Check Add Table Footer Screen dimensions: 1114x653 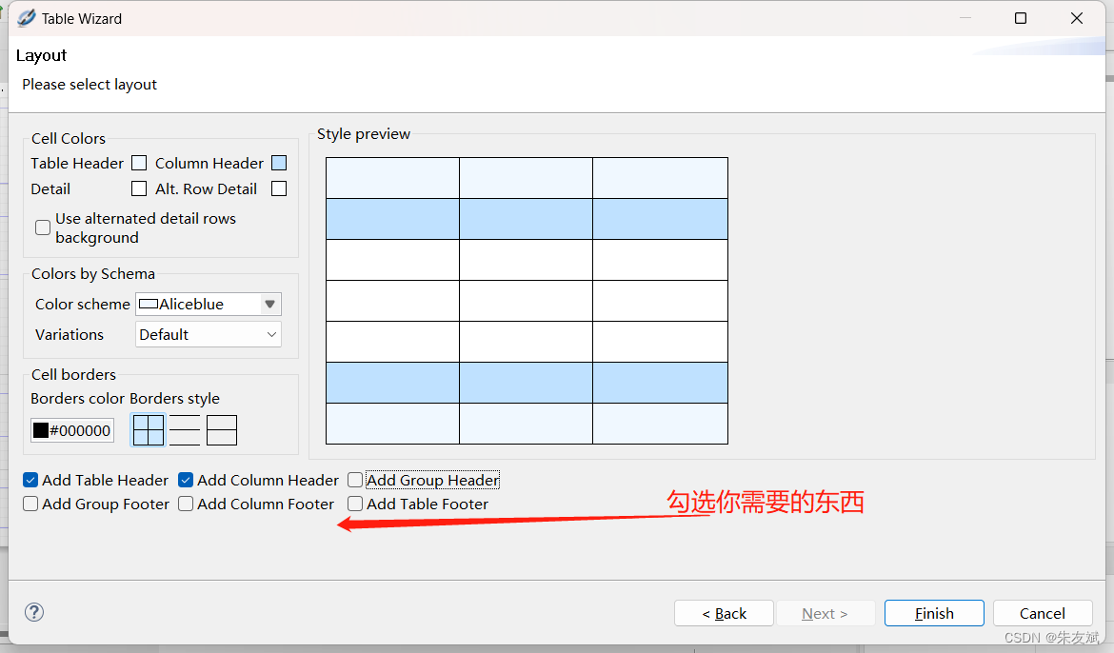click(354, 504)
